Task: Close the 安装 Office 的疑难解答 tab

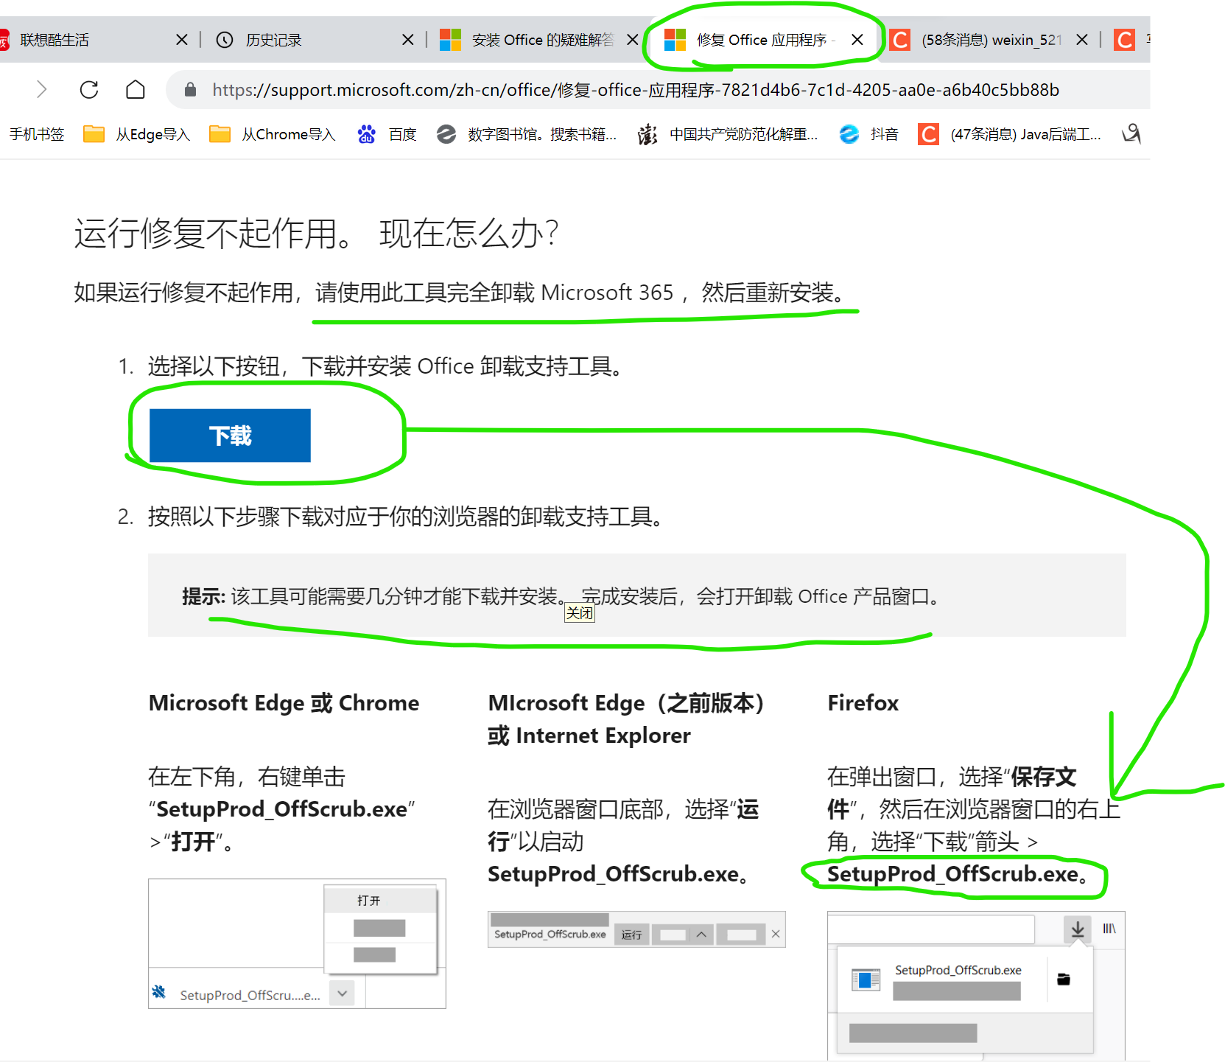Action: tap(632, 40)
